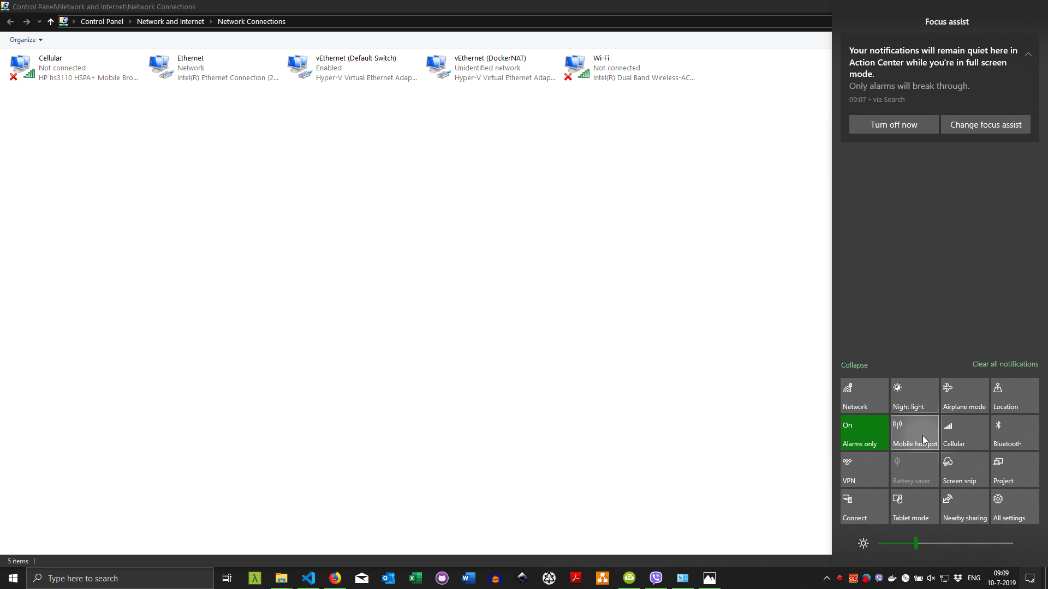The width and height of the screenshot is (1048, 589).
Task: Open All settings quick action tile
Action: coord(1014,507)
